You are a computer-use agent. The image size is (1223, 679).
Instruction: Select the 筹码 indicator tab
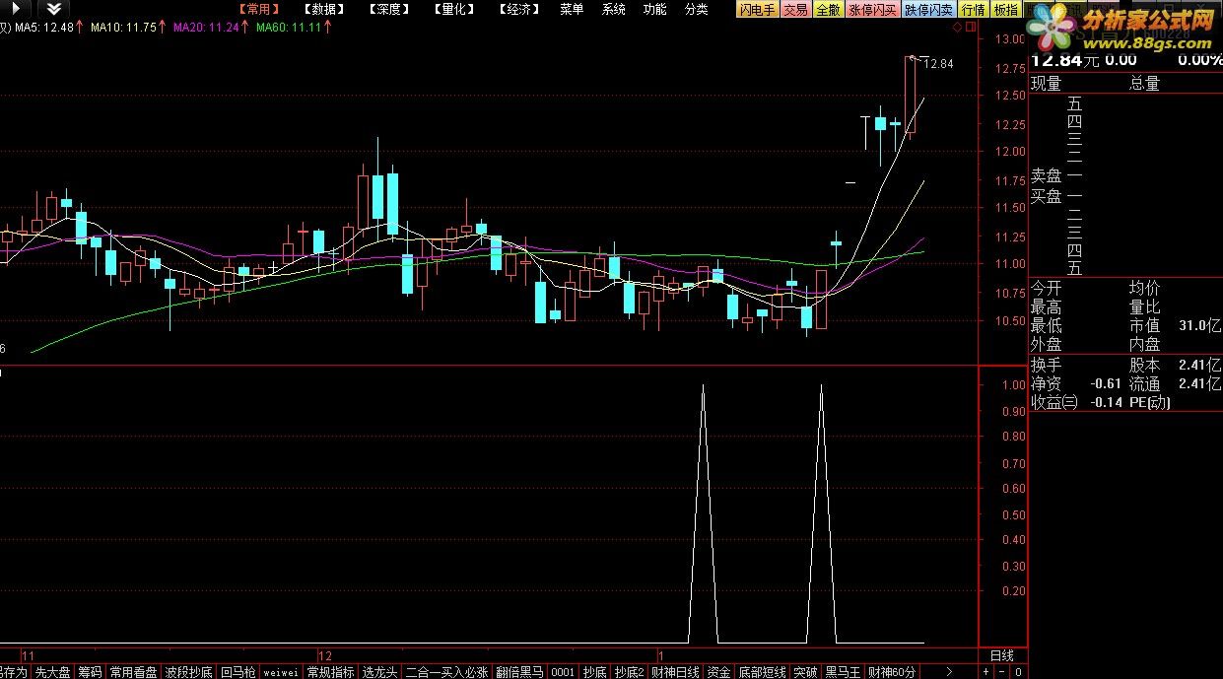90,672
